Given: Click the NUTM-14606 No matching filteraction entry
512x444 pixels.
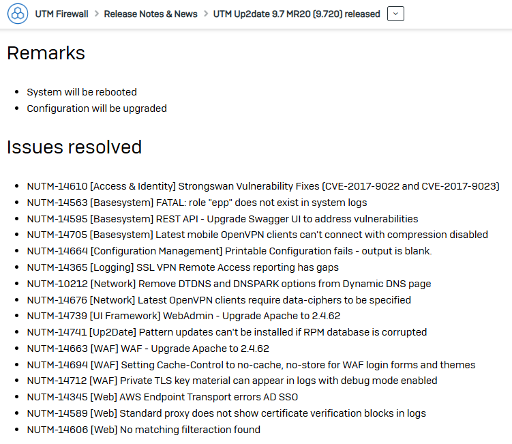Looking at the screenshot, I should click(144, 430).
